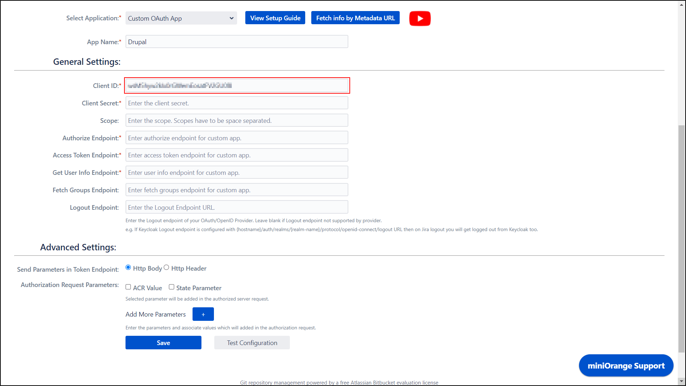The width and height of the screenshot is (686, 386).
Task: Select the Http Header radio button
Action: [x=167, y=267]
